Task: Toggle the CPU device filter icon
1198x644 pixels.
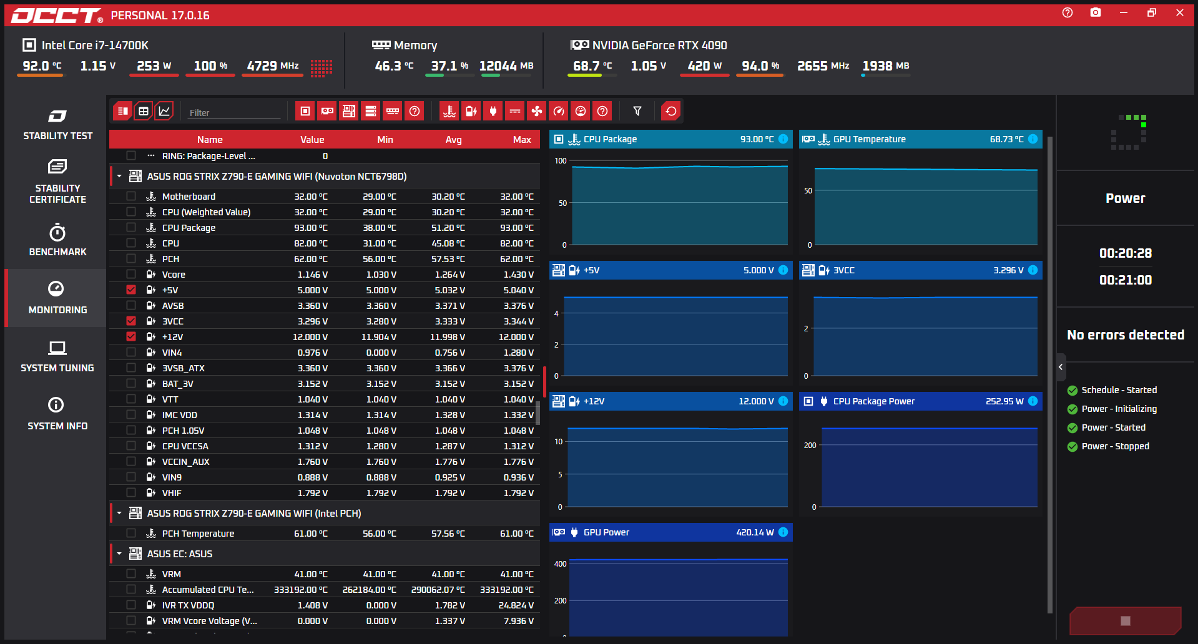Action: click(305, 111)
